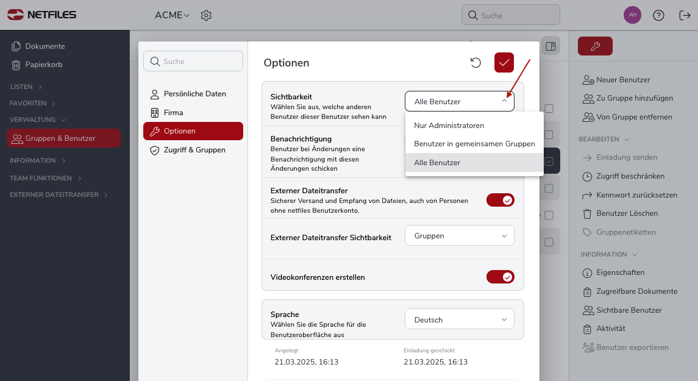Click Gruppenetiketten

619,232
